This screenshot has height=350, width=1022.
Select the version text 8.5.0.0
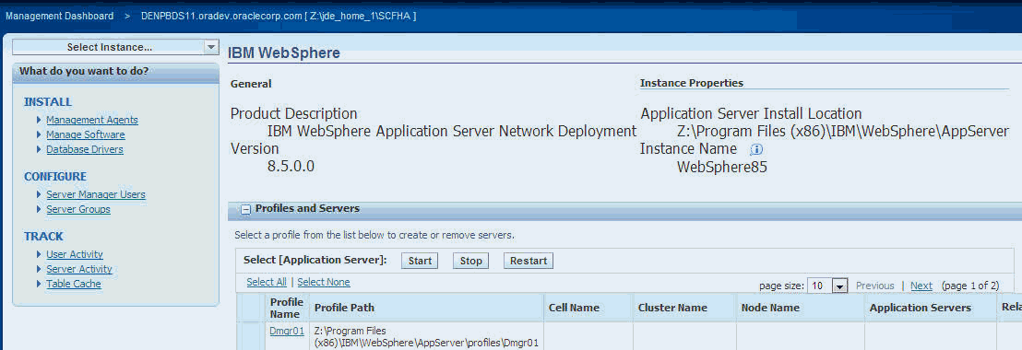pyautogui.click(x=291, y=166)
